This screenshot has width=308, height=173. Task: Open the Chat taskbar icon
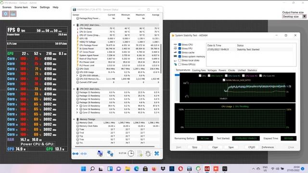[x=119, y=169]
